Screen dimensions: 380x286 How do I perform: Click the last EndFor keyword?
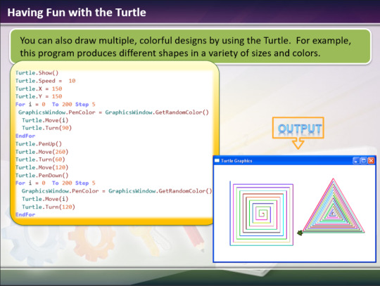[25, 214]
